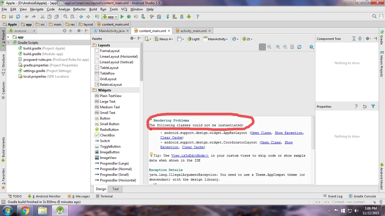Open the Light theme selector
Image resolution: width=385 pixels, height=216 pixels.
click(194, 39)
